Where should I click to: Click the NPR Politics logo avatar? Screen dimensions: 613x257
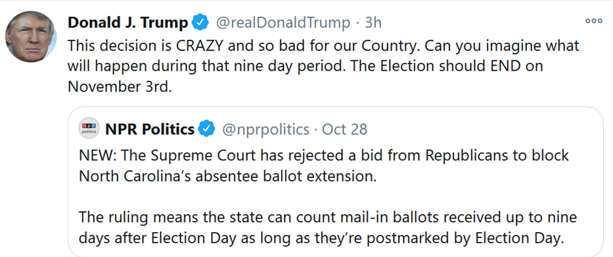[x=88, y=128]
